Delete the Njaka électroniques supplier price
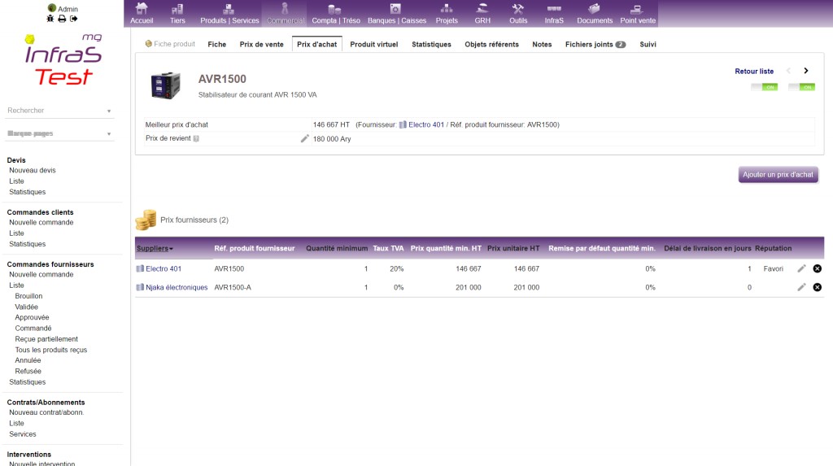The height and width of the screenshot is (466, 833). pos(817,287)
